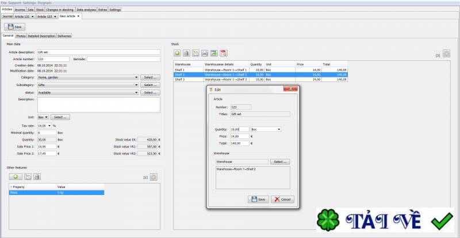Switch to the Data analyses tab

(x=86, y=10)
